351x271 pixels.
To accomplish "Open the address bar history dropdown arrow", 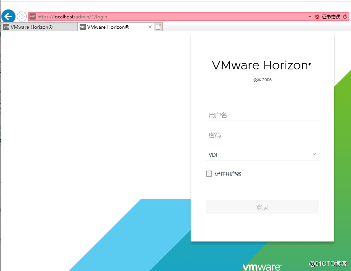I will click(x=310, y=16).
